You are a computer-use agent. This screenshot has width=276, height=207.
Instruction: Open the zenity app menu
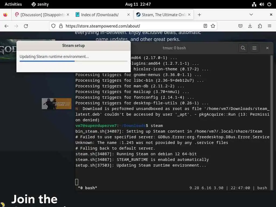tap(40, 4)
